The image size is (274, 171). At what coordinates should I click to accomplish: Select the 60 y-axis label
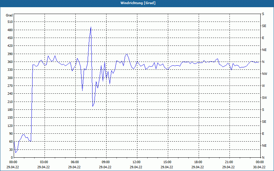tap(11, 142)
